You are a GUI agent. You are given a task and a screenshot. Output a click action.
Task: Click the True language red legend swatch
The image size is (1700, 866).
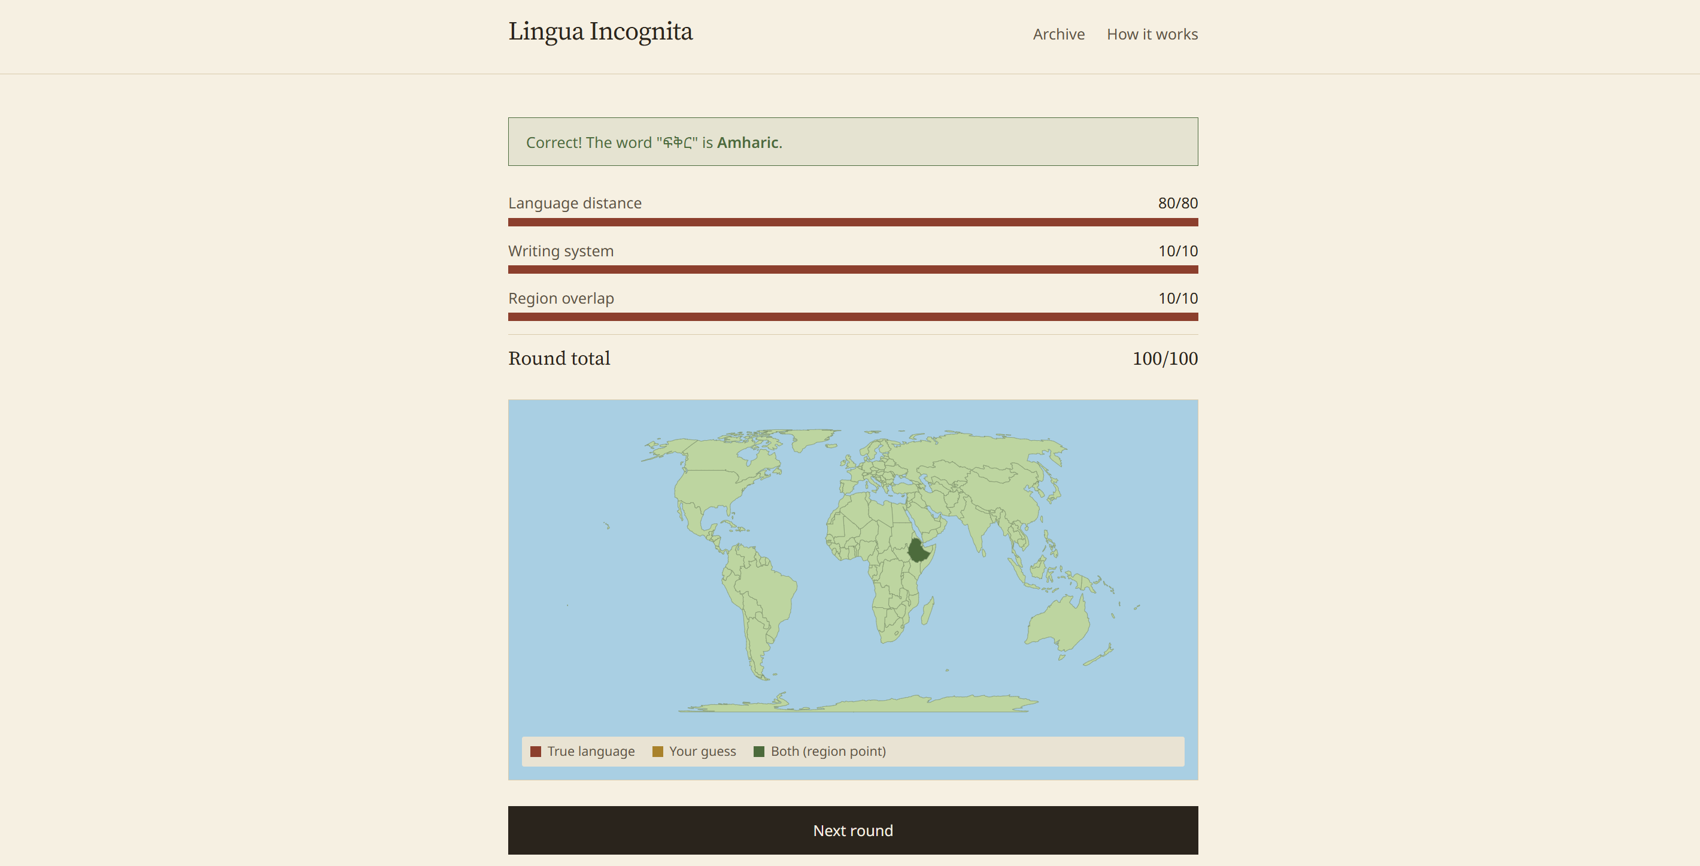point(535,751)
